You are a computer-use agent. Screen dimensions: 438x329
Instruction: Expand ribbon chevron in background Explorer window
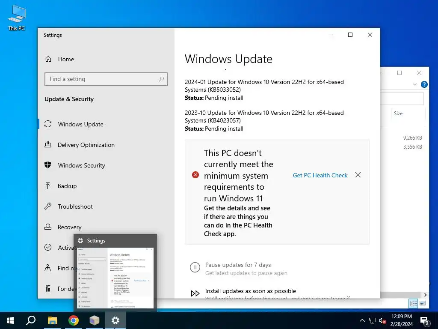click(x=415, y=84)
